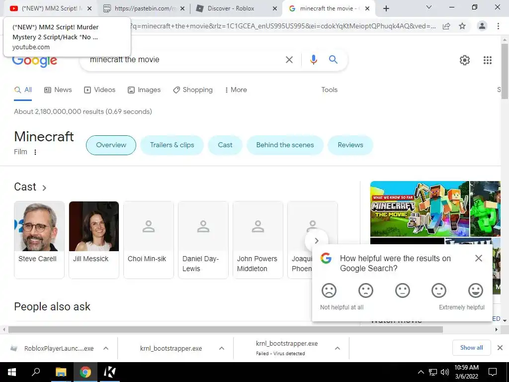Select the Reviews chip
This screenshot has width=509, height=382.
click(x=350, y=145)
